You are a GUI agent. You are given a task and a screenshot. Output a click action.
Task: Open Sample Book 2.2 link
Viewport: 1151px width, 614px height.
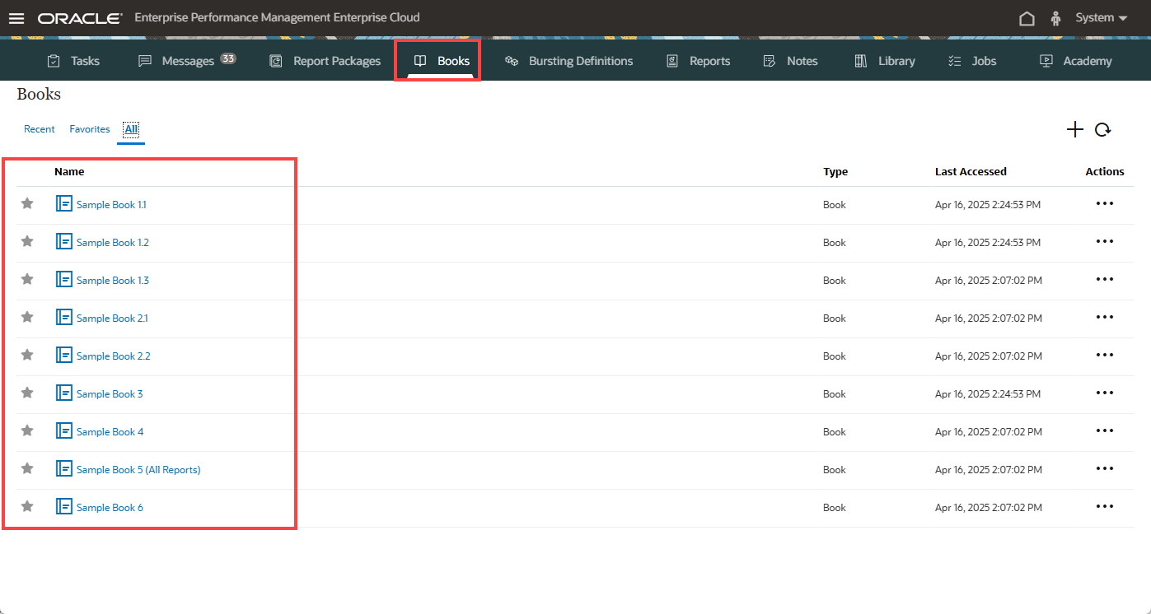tap(114, 356)
